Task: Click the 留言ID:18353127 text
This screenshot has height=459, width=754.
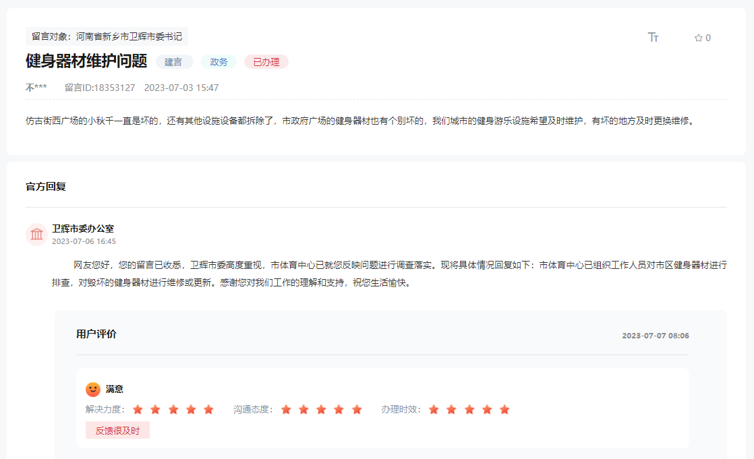Action: point(100,88)
